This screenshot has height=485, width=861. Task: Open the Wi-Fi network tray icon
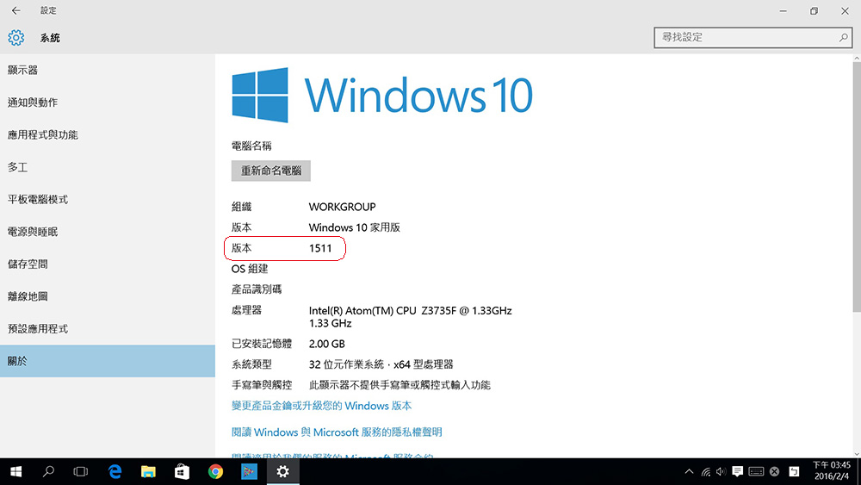pyautogui.click(x=706, y=471)
